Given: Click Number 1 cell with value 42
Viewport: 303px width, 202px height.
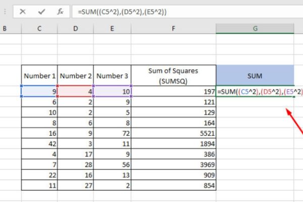Looking at the screenshot, I should point(39,143).
